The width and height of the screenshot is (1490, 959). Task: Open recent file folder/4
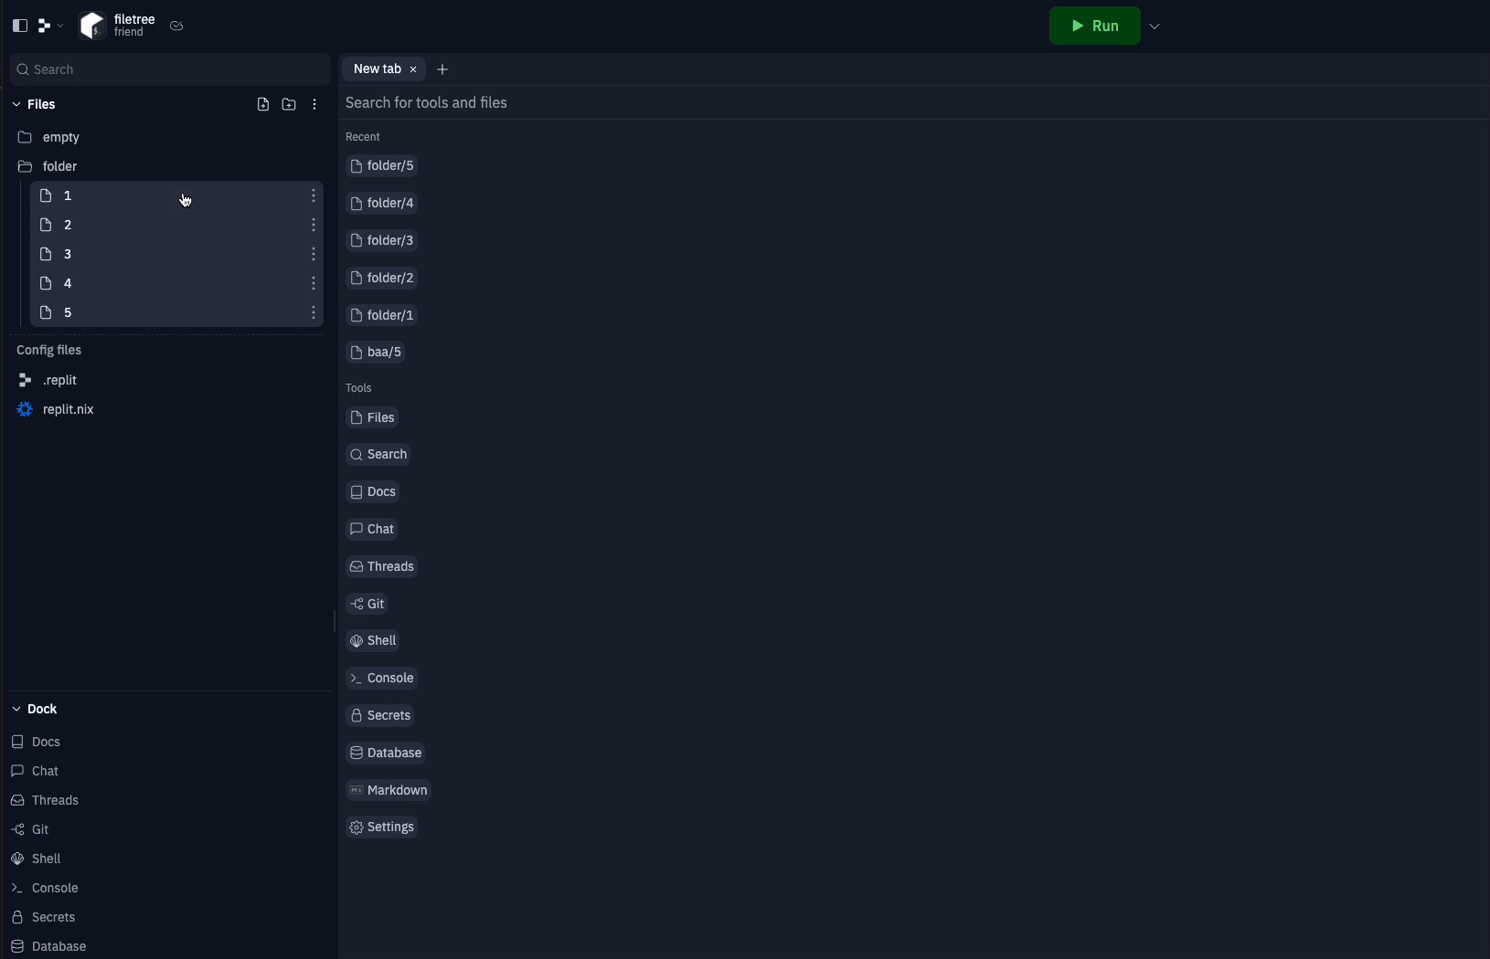coord(382,203)
